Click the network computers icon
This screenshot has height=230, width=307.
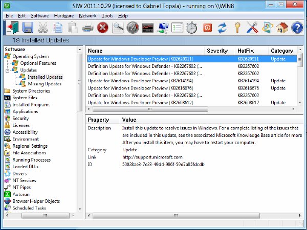pos(163,28)
